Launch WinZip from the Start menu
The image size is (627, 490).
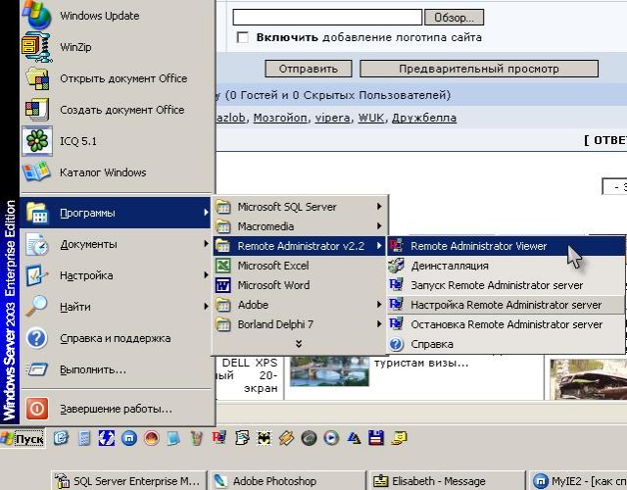coord(116,47)
